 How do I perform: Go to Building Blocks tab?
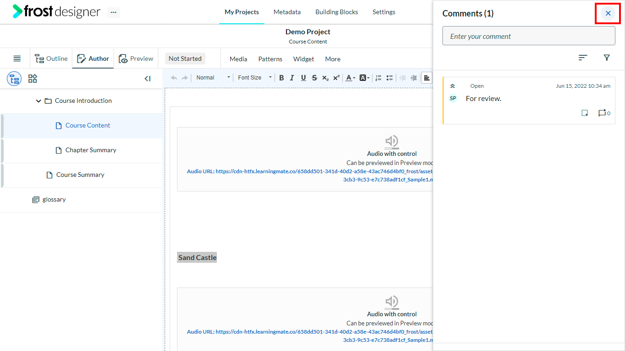pos(337,12)
